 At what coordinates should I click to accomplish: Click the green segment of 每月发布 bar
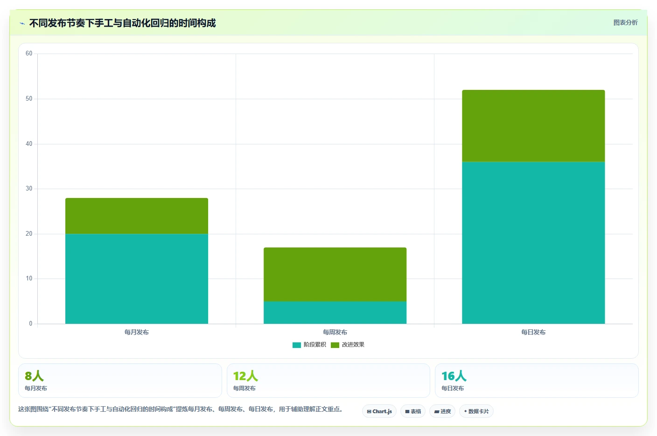coord(137,216)
